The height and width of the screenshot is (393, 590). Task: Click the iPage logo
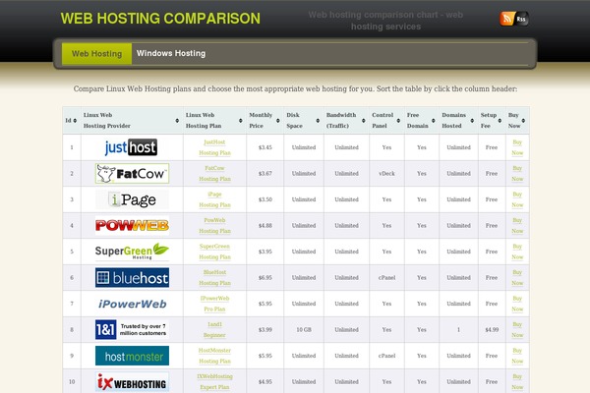pos(132,199)
